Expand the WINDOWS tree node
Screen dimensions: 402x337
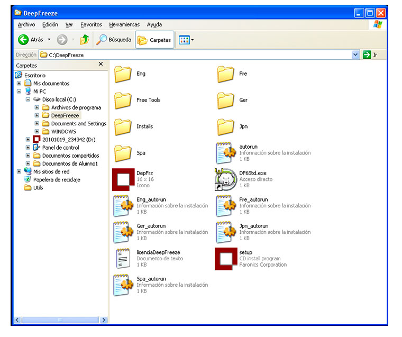pos(37,131)
